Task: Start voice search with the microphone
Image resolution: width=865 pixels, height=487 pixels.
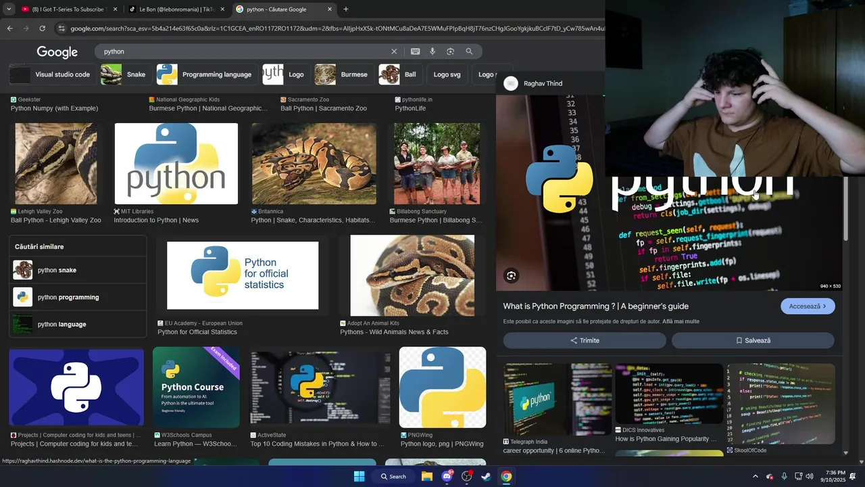Action: coord(432,51)
